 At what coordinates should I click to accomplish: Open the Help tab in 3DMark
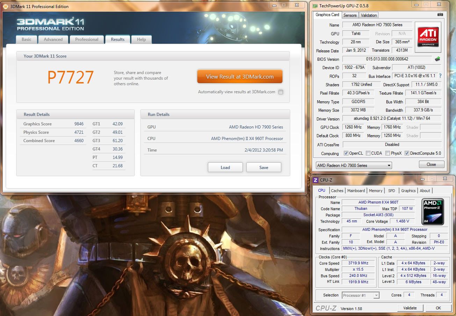142,39
